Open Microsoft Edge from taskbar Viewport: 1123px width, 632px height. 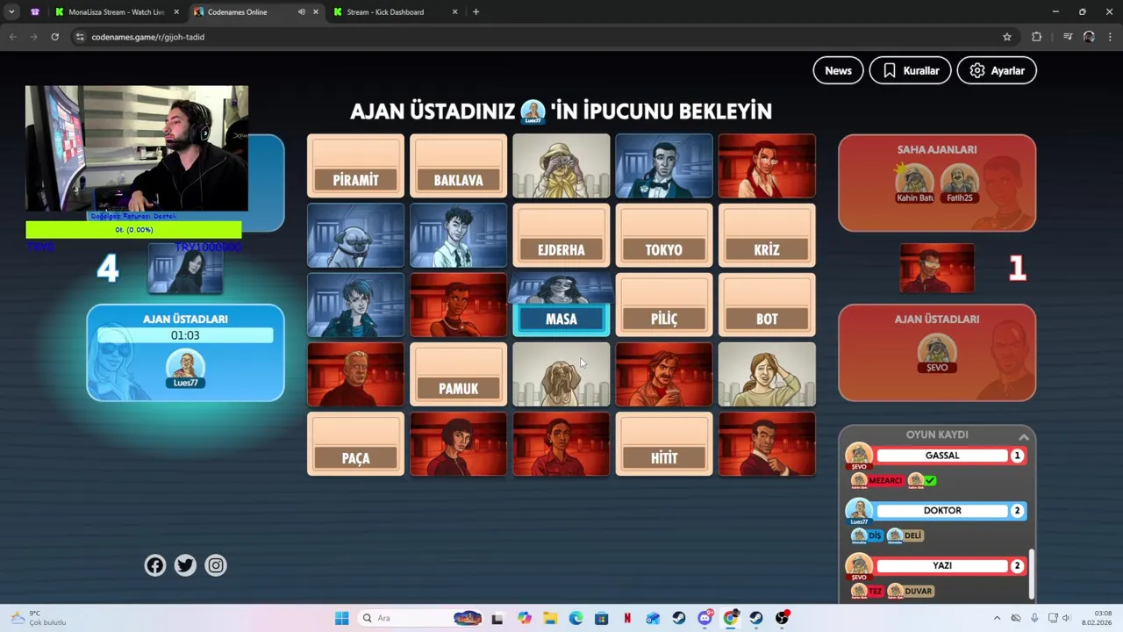click(576, 618)
